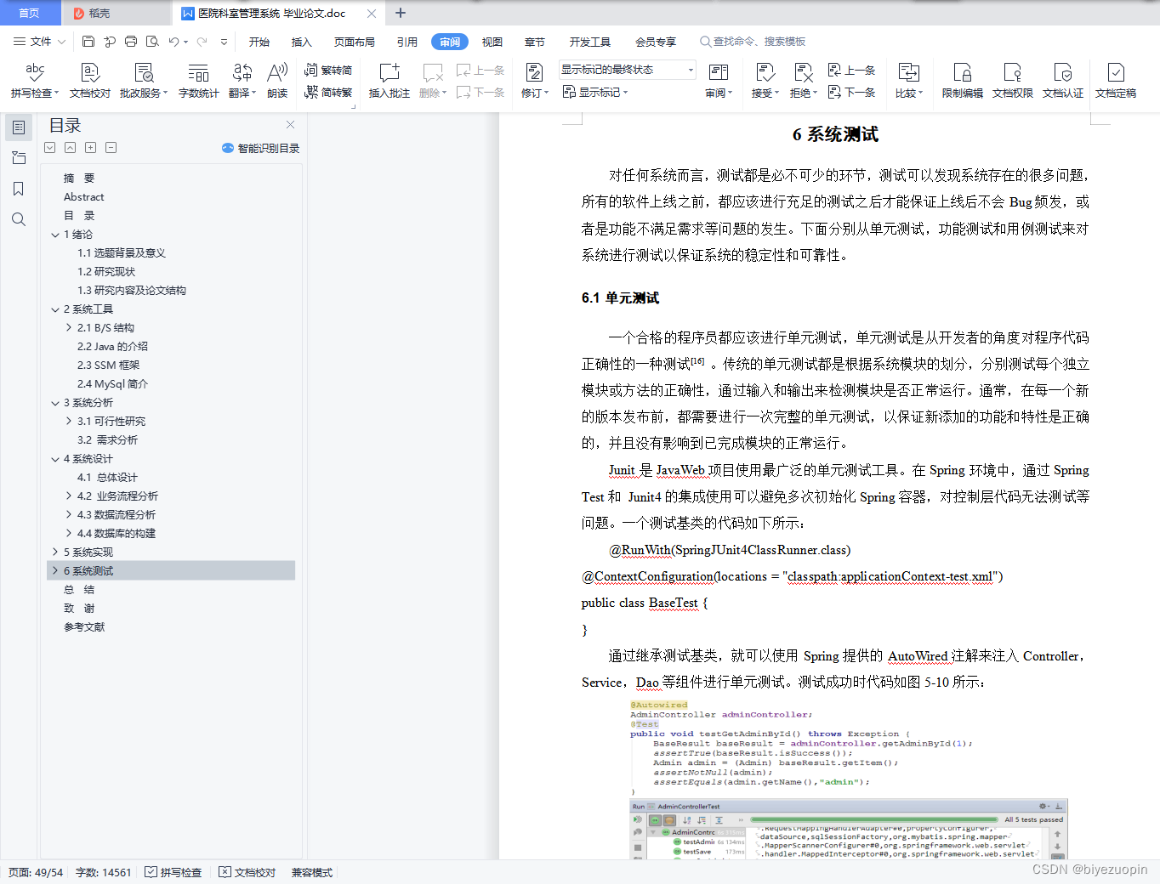Screen dimensions: 1160x884
Task: Start read aloud (朗读)
Action: pos(277,81)
